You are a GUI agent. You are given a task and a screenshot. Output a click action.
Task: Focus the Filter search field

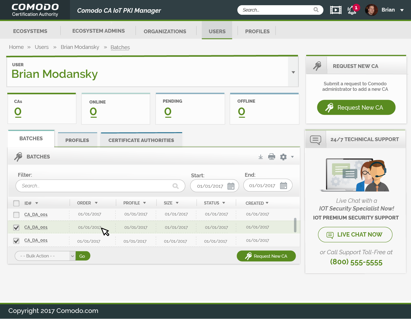(100, 186)
